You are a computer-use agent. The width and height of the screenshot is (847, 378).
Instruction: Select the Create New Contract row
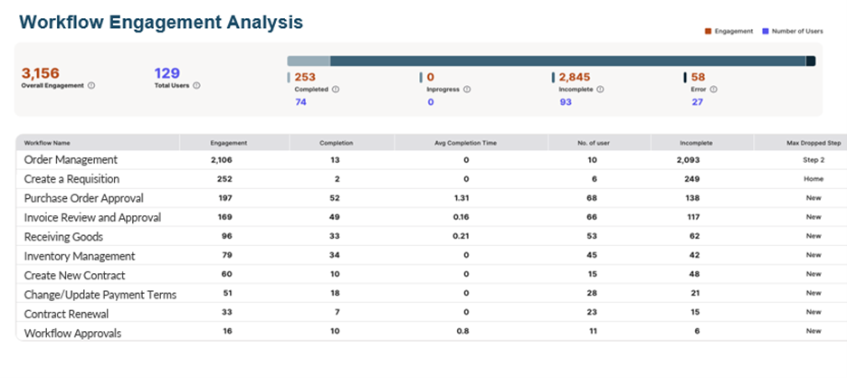[74, 275]
